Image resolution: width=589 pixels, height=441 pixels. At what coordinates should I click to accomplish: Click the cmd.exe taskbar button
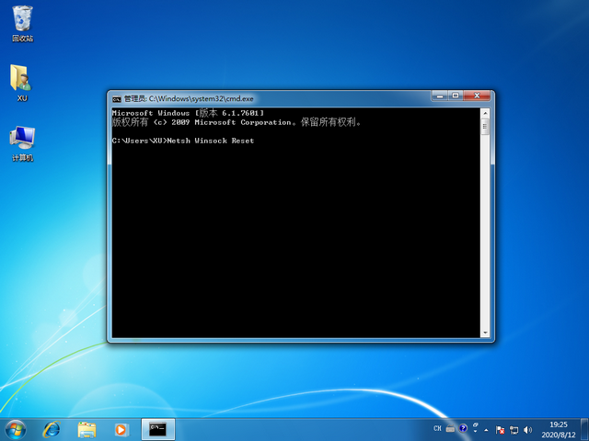click(157, 429)
